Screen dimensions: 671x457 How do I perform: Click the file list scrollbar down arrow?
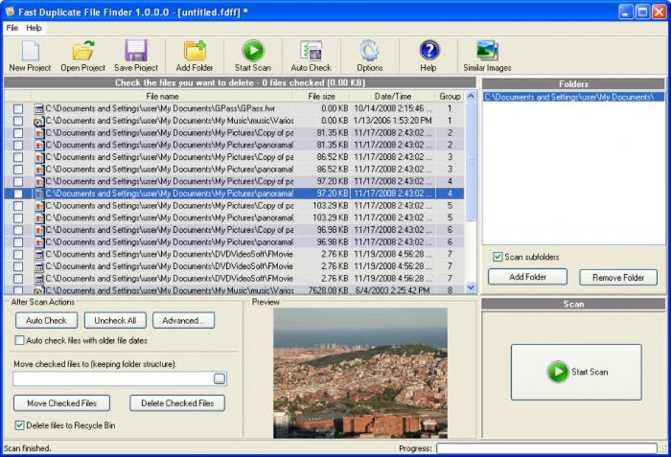point(471,287)
